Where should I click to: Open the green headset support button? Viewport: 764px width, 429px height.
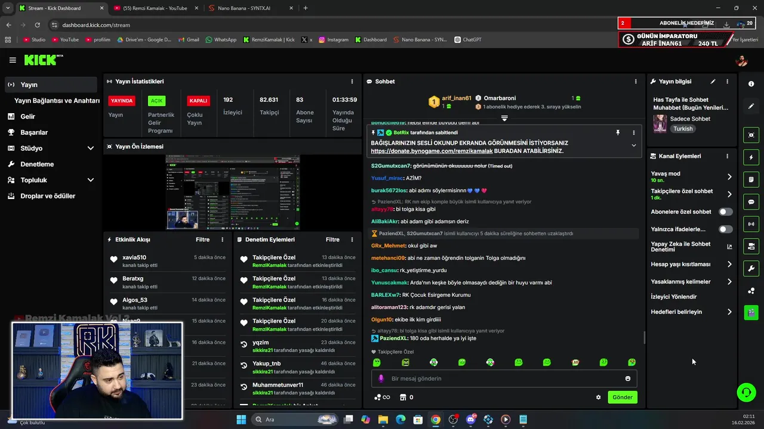click(746, 392)
